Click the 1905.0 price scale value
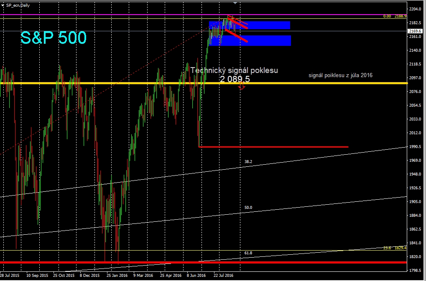 coord(415,202)
